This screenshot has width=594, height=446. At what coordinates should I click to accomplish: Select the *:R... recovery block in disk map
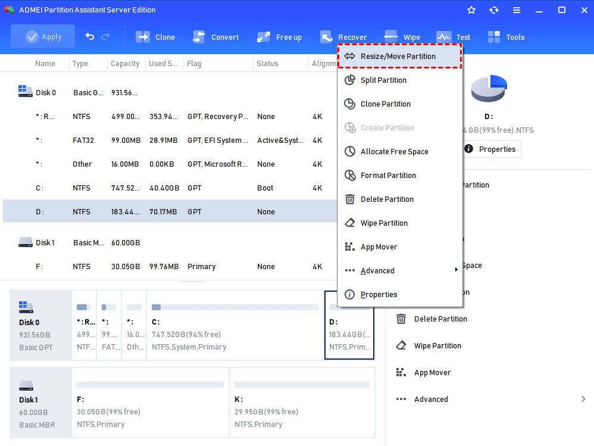(84, 325)
